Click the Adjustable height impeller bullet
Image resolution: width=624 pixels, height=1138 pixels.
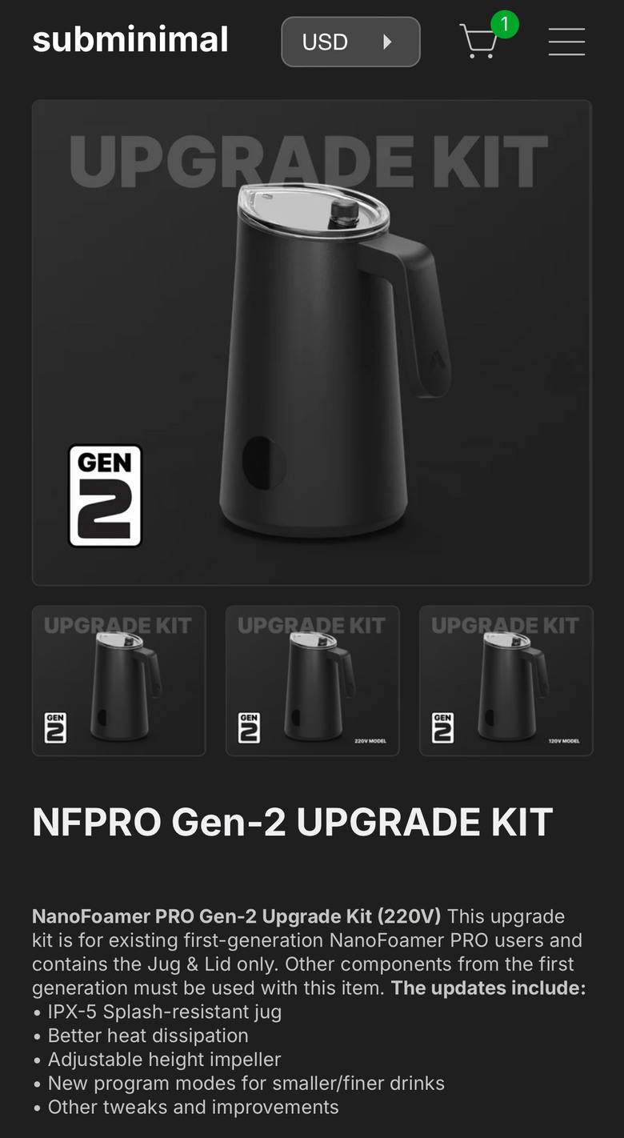157,1060
